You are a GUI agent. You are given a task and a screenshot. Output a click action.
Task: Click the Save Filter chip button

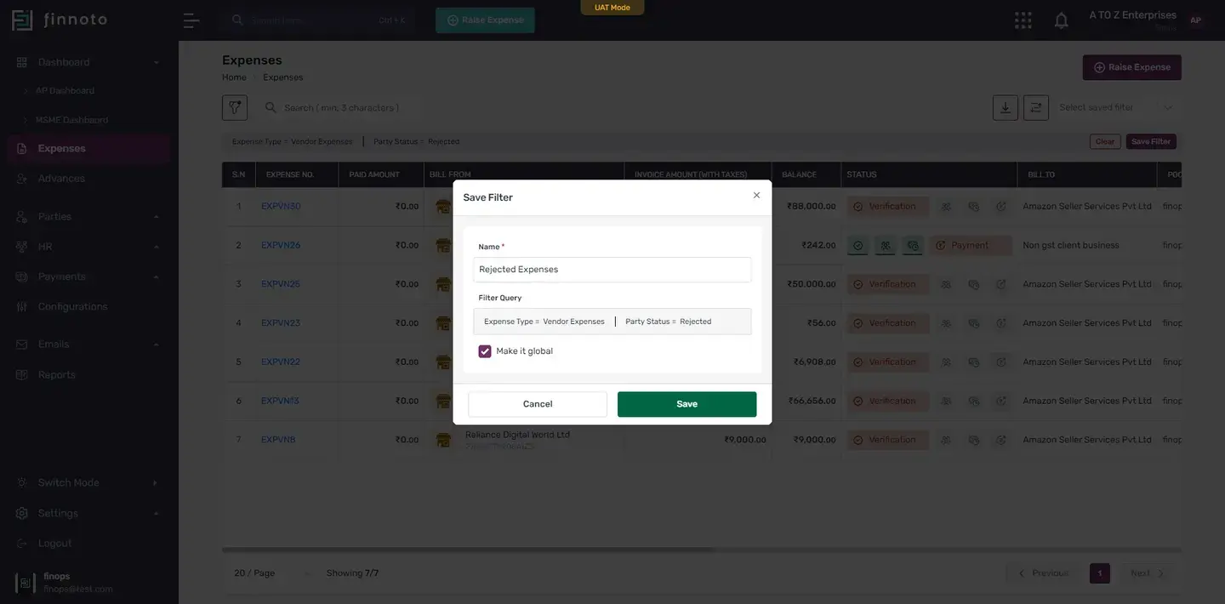(x=1151, y=142)
